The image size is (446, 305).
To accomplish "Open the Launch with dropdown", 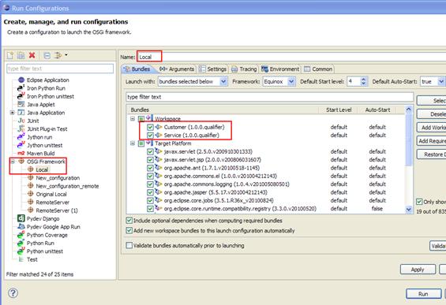I will [x=223, y=82].
